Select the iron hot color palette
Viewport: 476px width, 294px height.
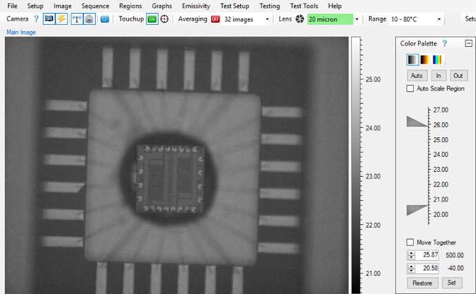click(424, 60)
